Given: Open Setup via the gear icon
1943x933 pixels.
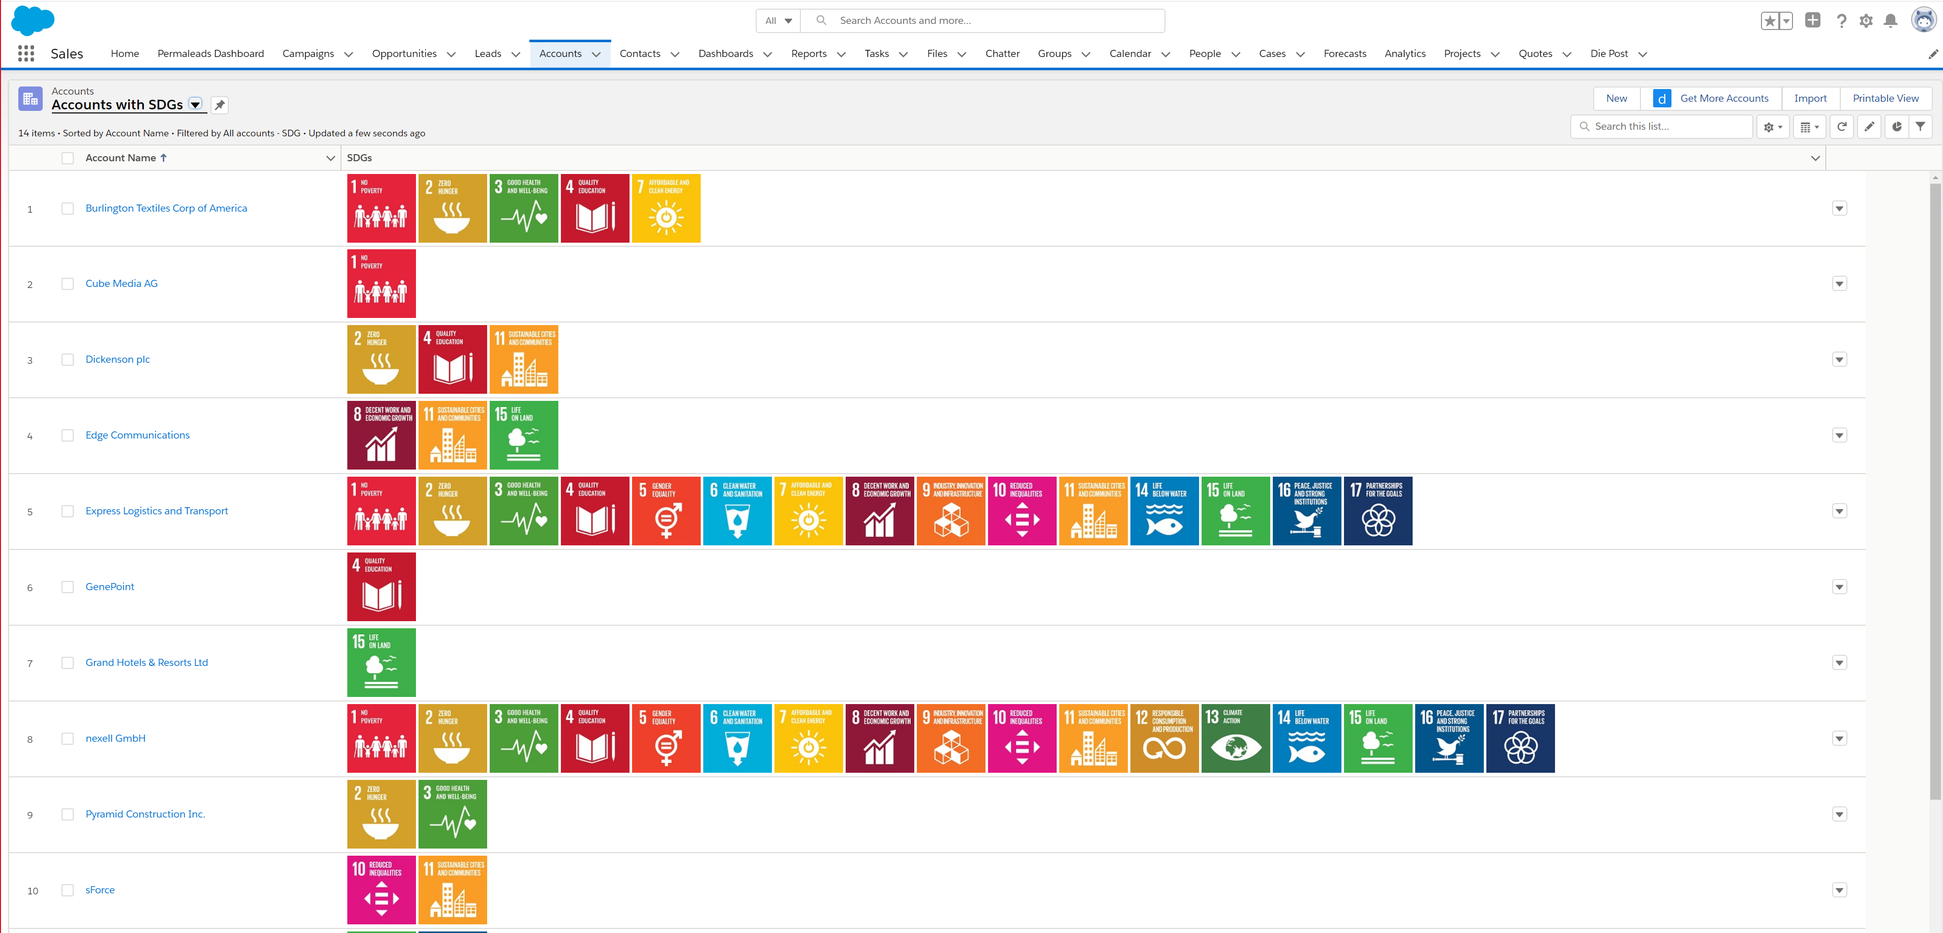Looking at the screenshot, I should 1866,20.
